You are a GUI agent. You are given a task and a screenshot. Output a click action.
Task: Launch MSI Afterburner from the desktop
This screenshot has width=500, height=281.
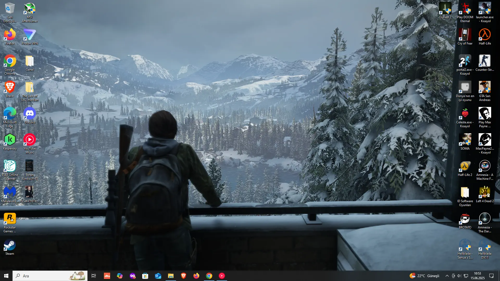point(29,12)
